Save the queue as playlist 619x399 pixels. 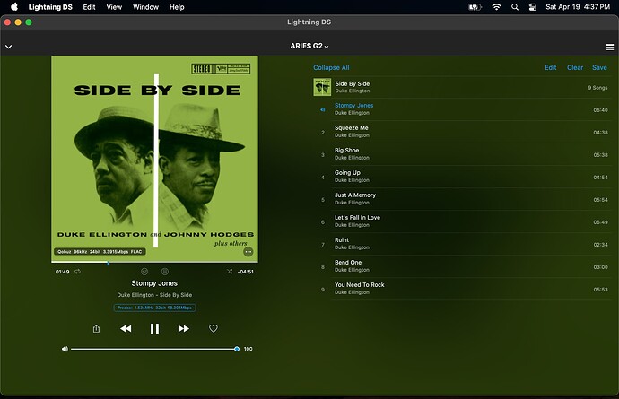[599, 67]
